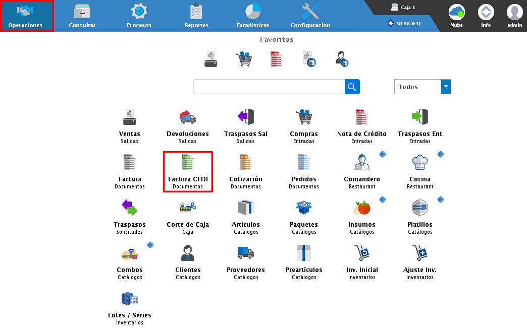Open the Insumos catalog icon
The width and height of the screenshot is (527, 335).
[361, 208]
